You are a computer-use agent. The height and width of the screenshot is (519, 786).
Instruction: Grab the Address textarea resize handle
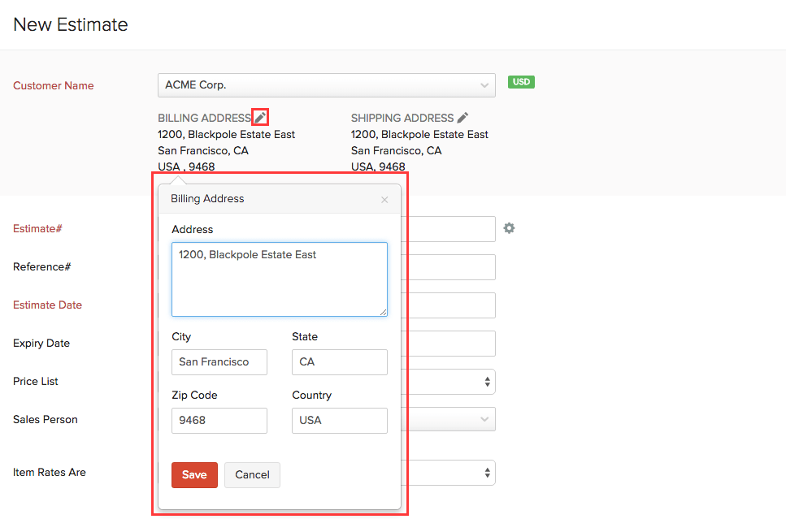(x=383, y=312)
